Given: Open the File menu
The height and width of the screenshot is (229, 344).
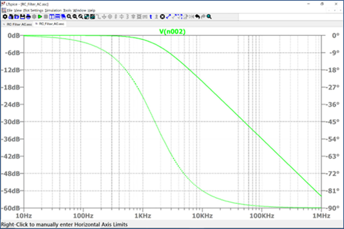Looking at the screenshot, I should point(10,10).
